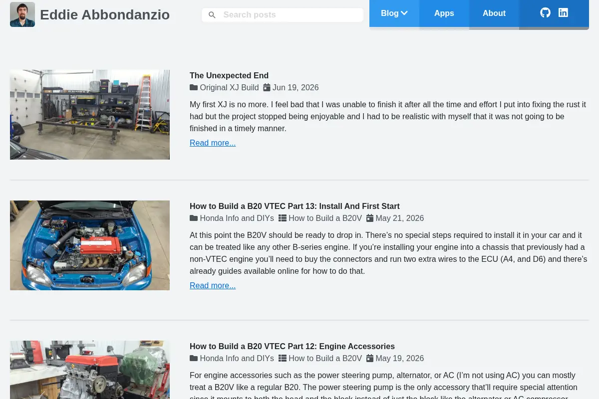Click the chevron arrow beside Blog
The width and height of the screenshot is (599, 399).
click(x=404, y=13)
